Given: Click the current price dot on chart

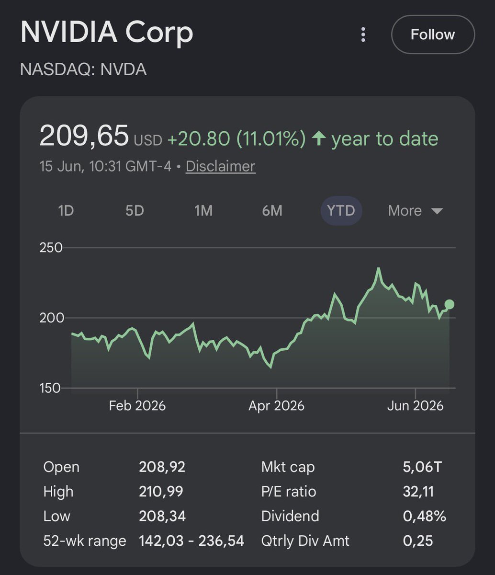Looking at the screenshot, I should [449, 304].
